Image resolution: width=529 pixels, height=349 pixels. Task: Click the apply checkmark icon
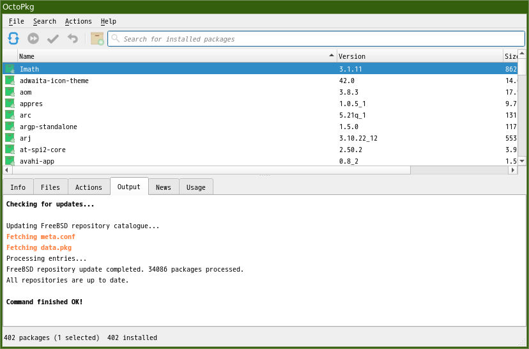tap(53, 38)
